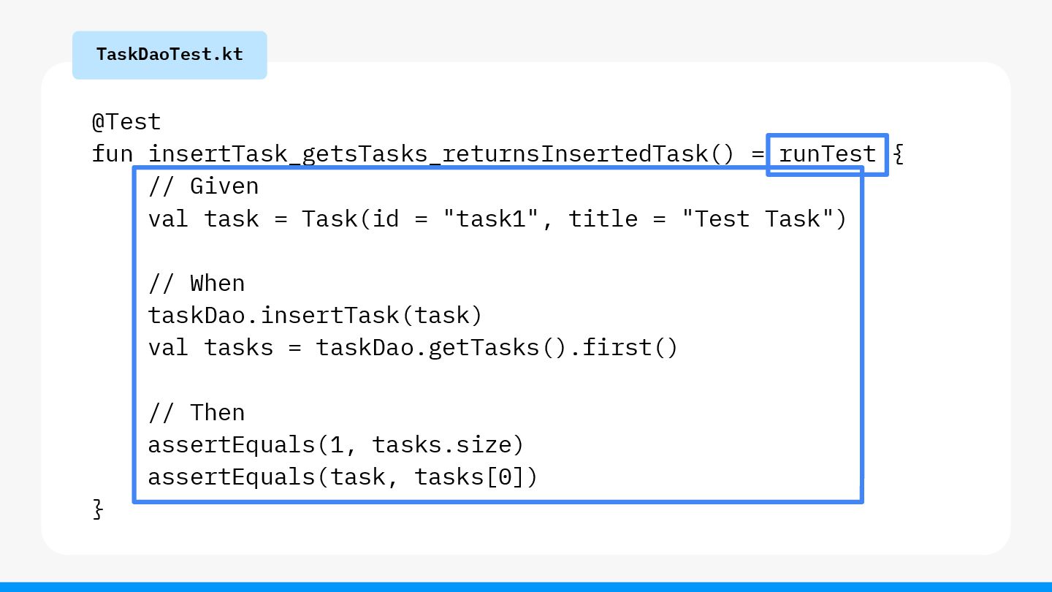This screenshot has height=592, width=1052.
Task: Click the opening curly brace after runTest
Action: (899, 154)
